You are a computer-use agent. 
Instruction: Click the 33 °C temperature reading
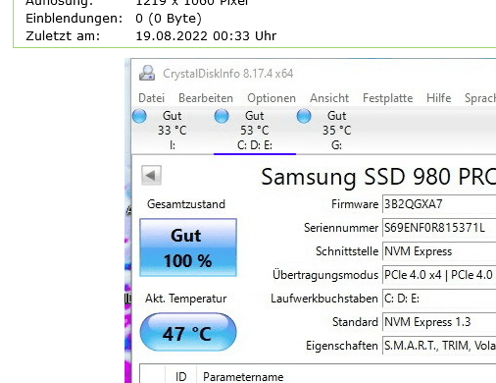(x=173, y=131)
